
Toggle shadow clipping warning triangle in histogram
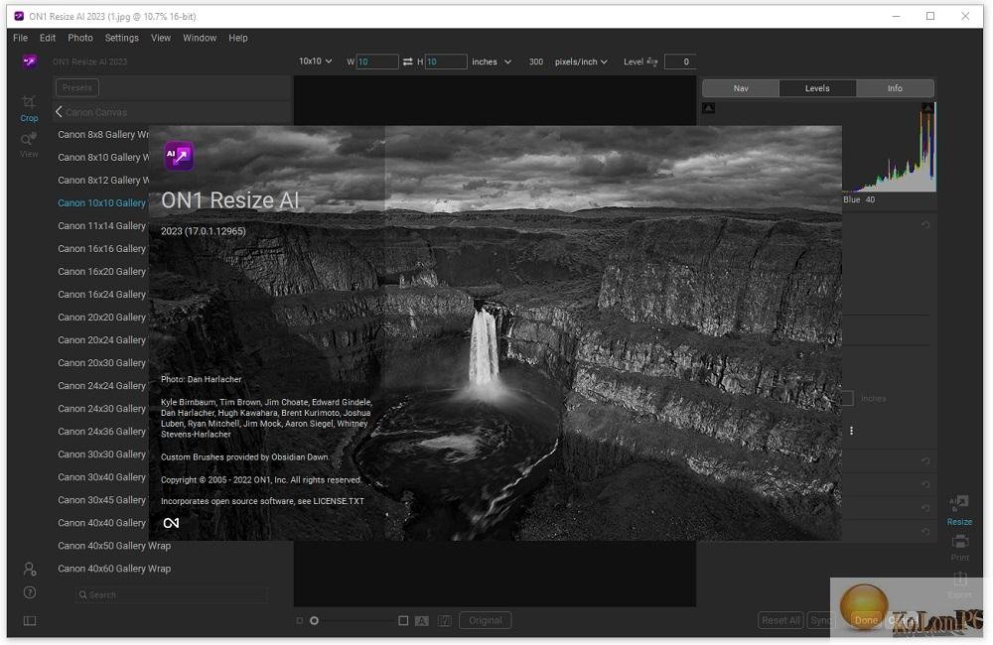[x=709, y=108]
